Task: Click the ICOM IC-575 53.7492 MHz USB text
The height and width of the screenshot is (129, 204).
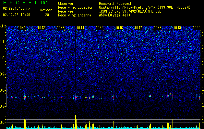Action: click(x=130, y=11)
